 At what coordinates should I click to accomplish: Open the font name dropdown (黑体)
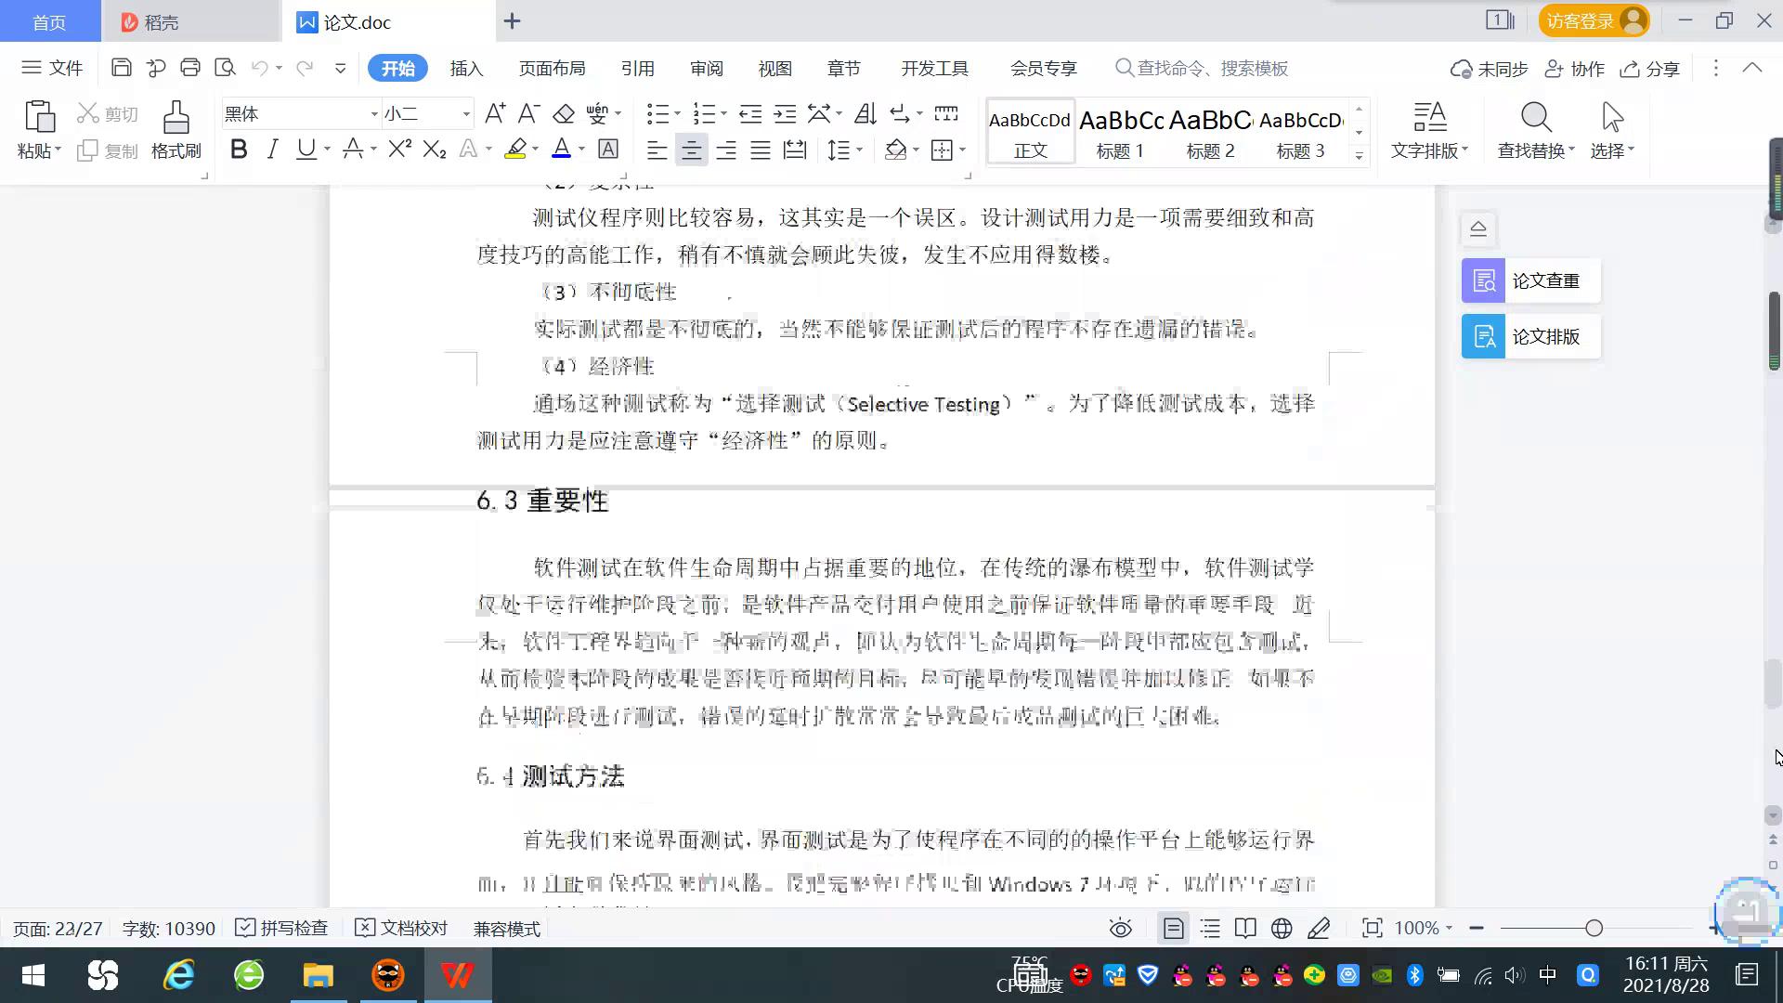(x=374, y=114)
